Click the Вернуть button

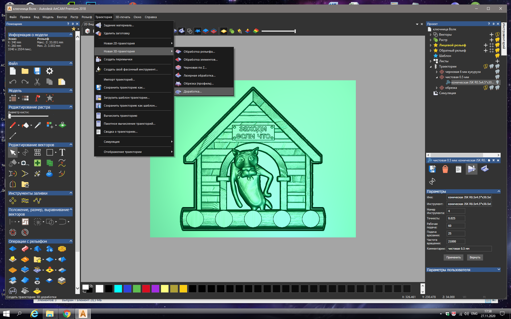475,257
